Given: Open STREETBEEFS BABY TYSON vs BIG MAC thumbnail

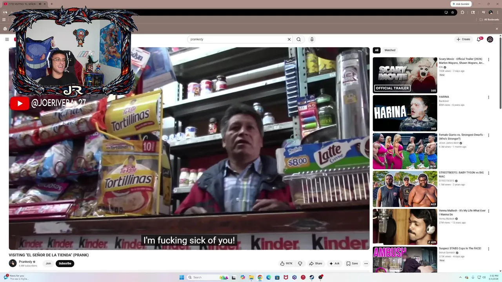Looking at the screenshot, I should [405, 189].
